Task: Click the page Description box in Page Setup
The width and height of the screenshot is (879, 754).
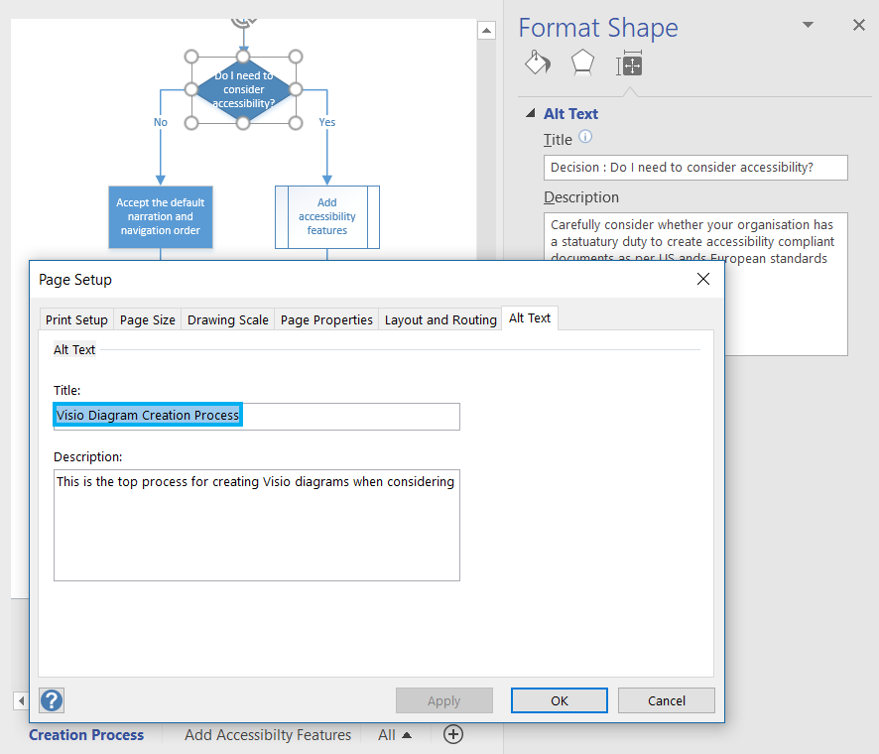Action: 257,525
